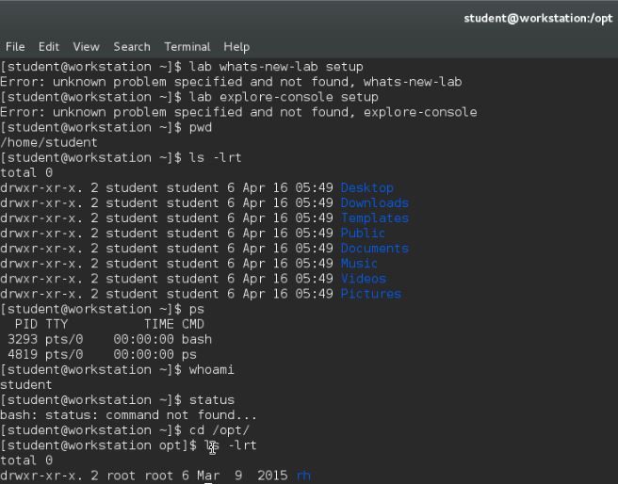This screenshot has height=484, width=618.
Task: Open the Edit menu
Action: pos(49,46)
